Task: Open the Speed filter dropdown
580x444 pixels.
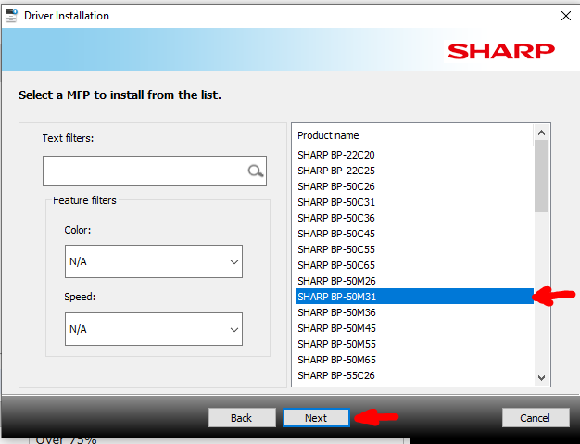Action: pos(154,329)
